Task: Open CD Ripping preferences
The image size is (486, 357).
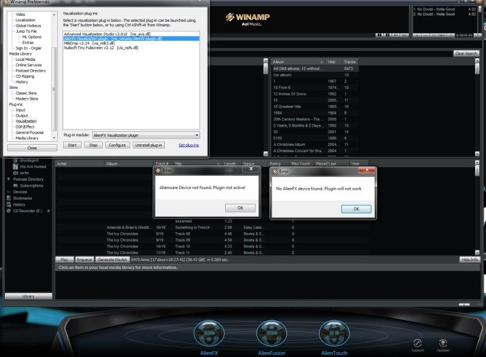Action: tap(25, 76)
